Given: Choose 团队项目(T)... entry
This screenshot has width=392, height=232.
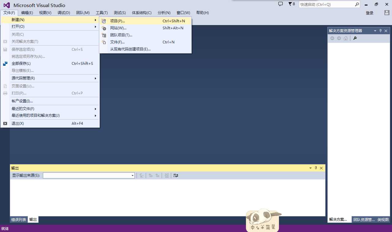Looking at the screenshot, I should pos(145,35).
